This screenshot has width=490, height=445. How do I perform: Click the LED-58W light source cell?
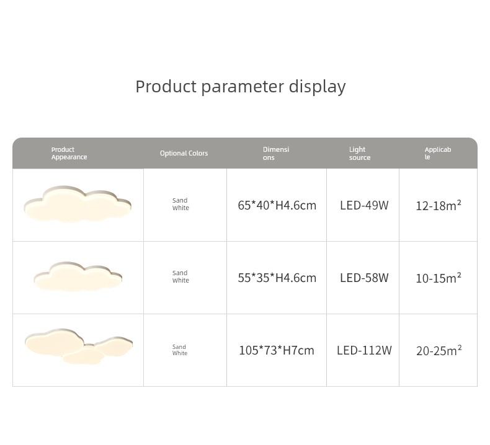(364, 278)
